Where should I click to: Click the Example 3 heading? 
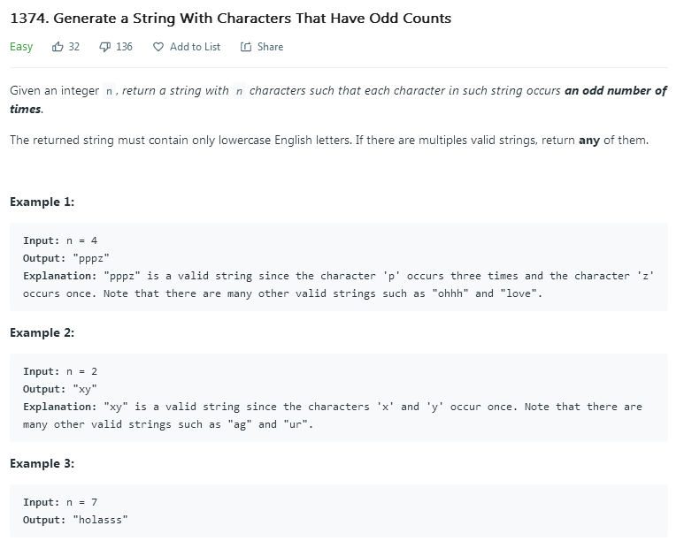[x=42, y=463]
